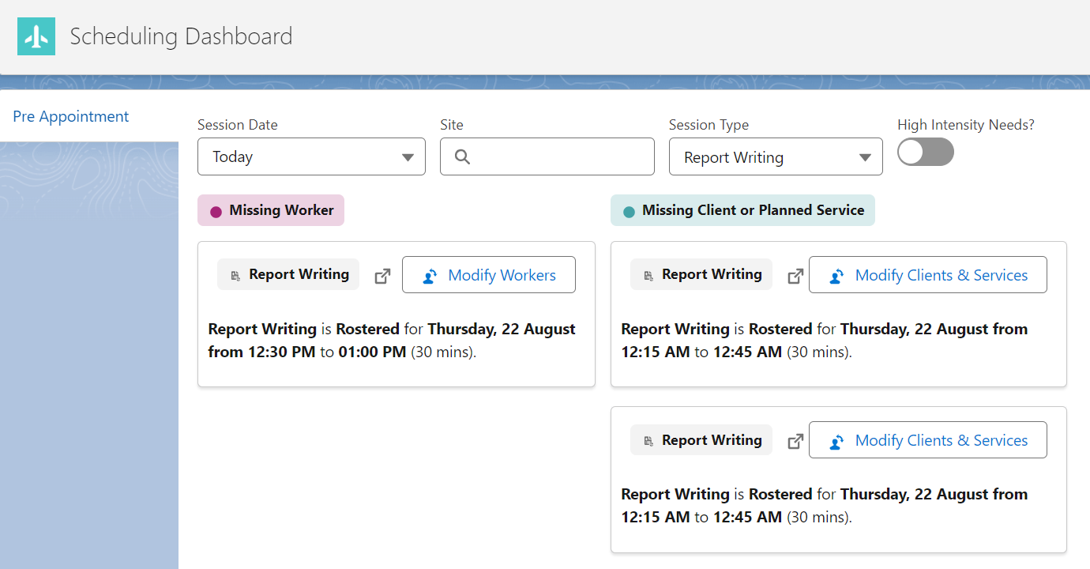
Task: Click the lower Modify Clients & Services button
Action: tap(928, 440)
